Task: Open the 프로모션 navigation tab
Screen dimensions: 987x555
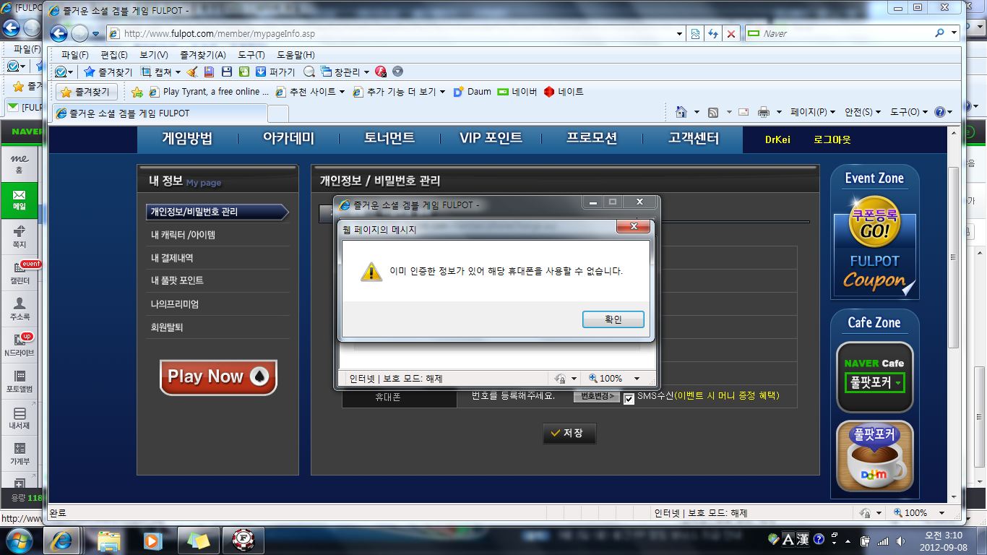Action: point(592,139)
